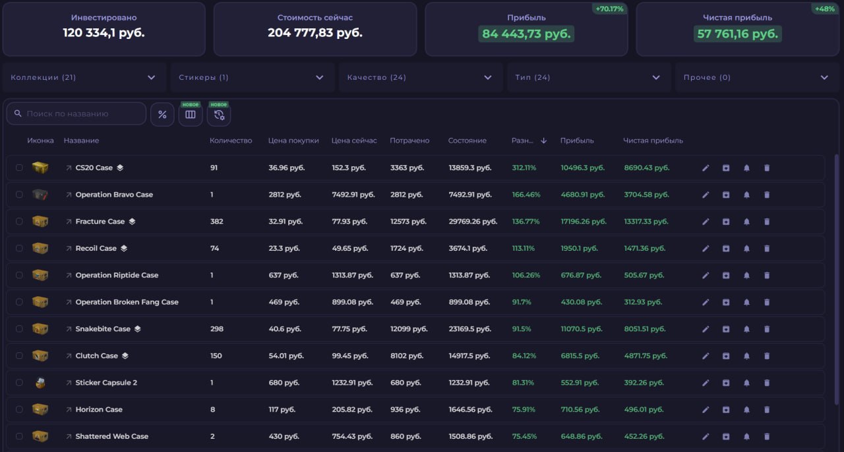The width and height of the screenshot is (844, 452).
Task: Click the bell notification icon for Recoil Case
Action: 746,249
